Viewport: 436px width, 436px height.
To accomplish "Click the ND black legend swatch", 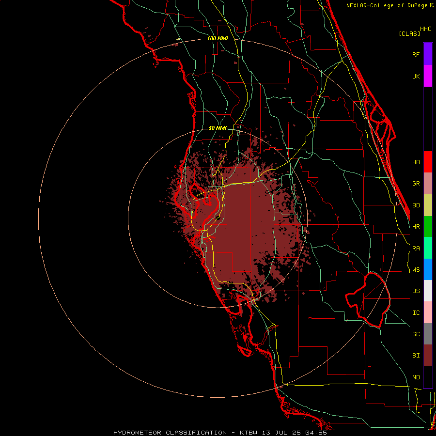I will (x=428, y=377).
